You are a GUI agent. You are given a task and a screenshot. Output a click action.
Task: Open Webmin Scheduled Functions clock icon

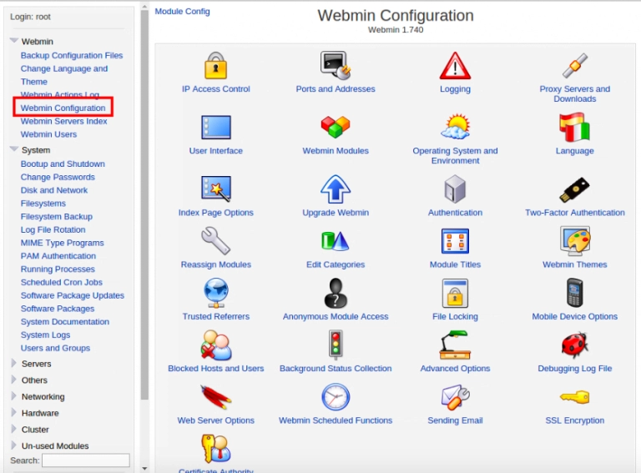tap(336, 396)
